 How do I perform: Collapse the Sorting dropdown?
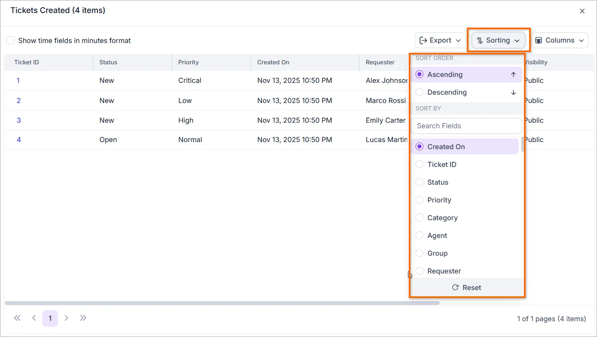498,40
